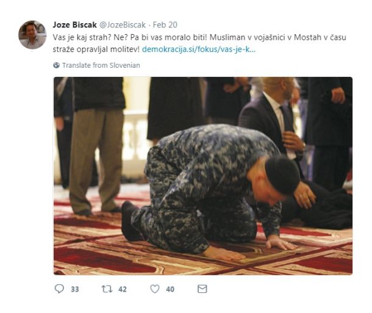Image resolution: width=372 pixels, height=313 pixels.
Task: Open the Joze Biscak display name
Action: [x=75, y=24]
